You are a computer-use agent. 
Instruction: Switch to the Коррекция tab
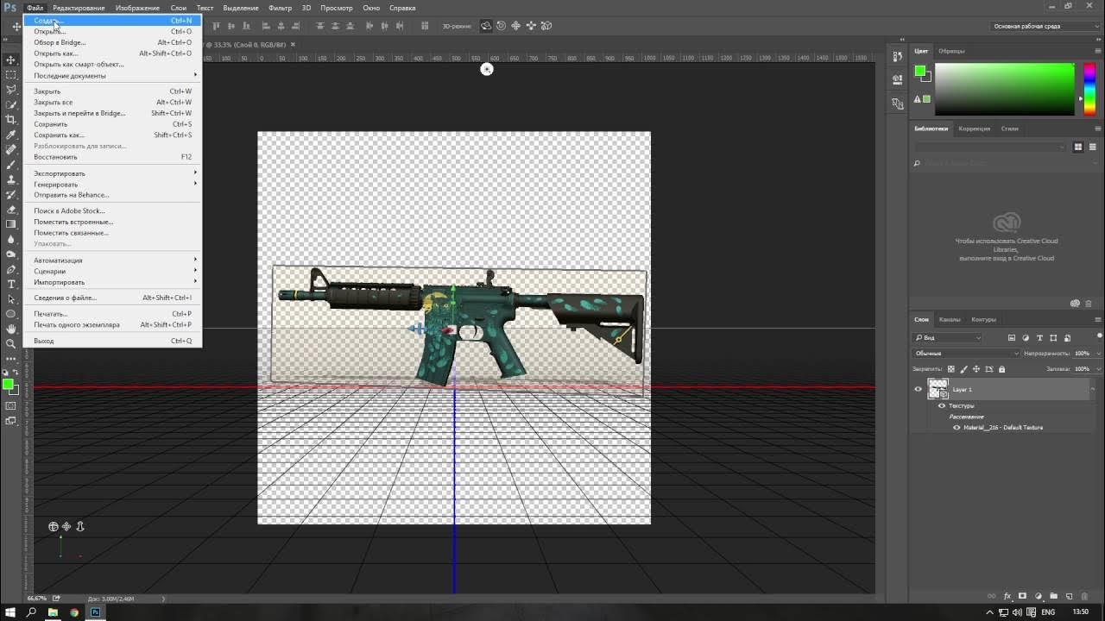974,129
